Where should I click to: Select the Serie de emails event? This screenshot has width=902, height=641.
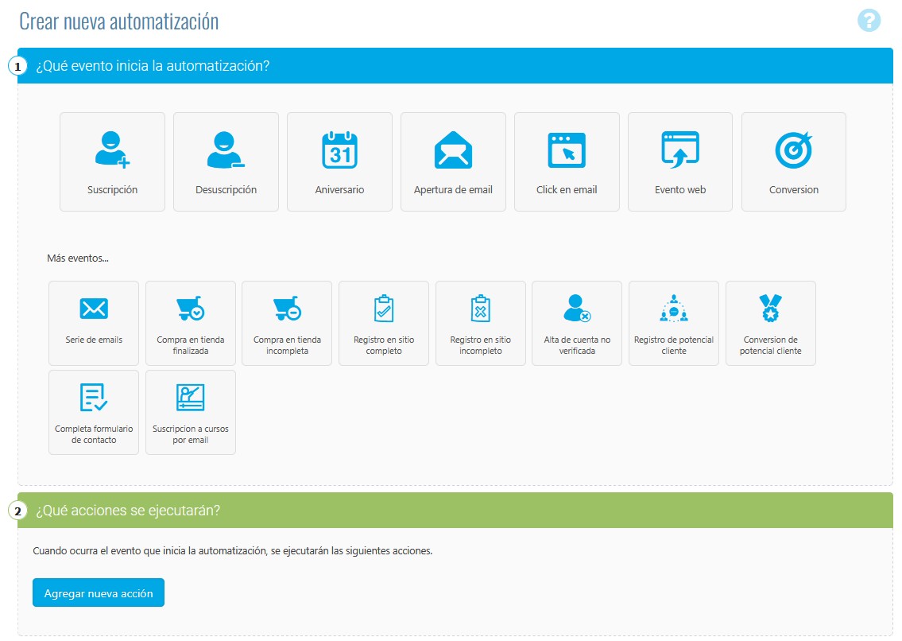[x=93, y=322]
